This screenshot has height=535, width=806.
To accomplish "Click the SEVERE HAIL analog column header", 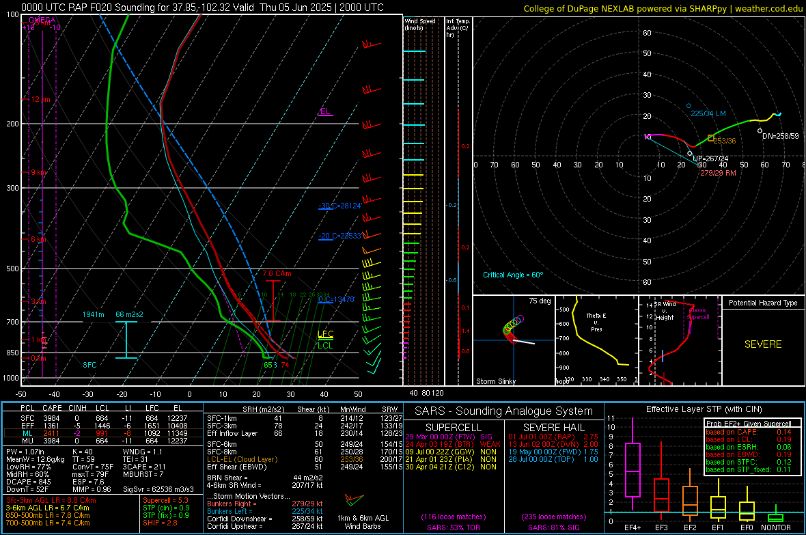I will coord(553,428).
